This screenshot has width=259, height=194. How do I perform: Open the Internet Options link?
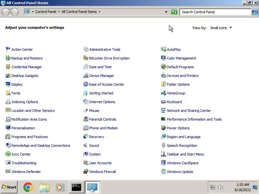(102, 102)
